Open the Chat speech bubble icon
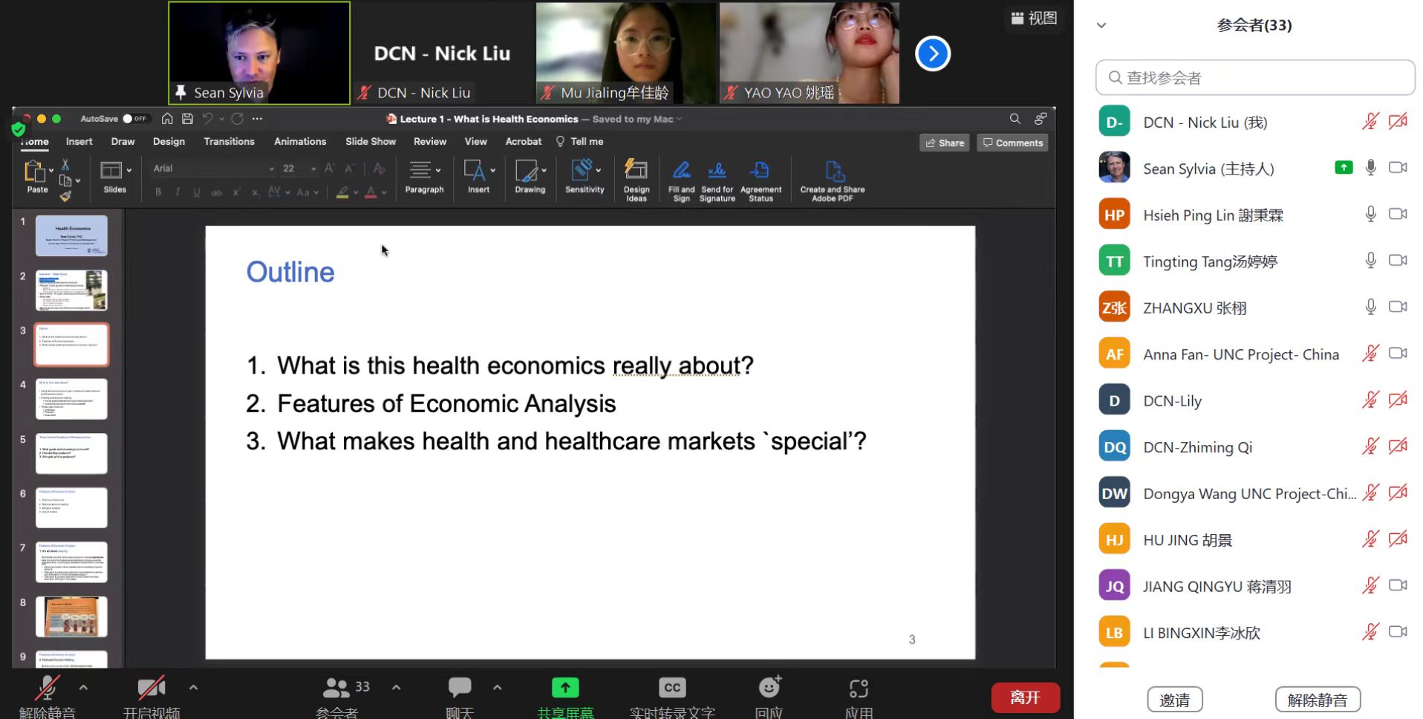The height and width of the screenshot is (719, 1423). (x=459, y=688)
